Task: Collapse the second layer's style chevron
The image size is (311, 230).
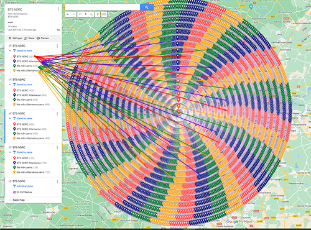Action: click(x=10, y=85)
